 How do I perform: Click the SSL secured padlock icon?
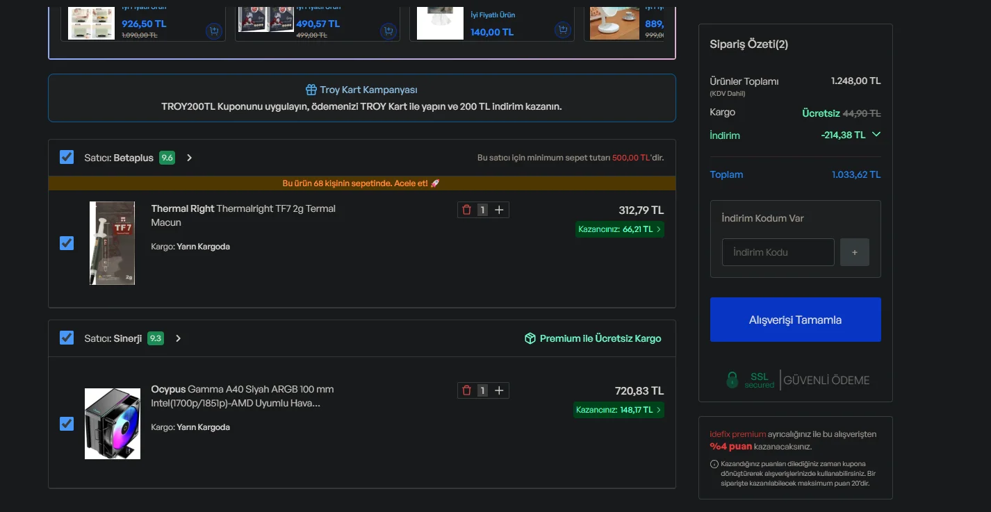click(x=732, y=380)
